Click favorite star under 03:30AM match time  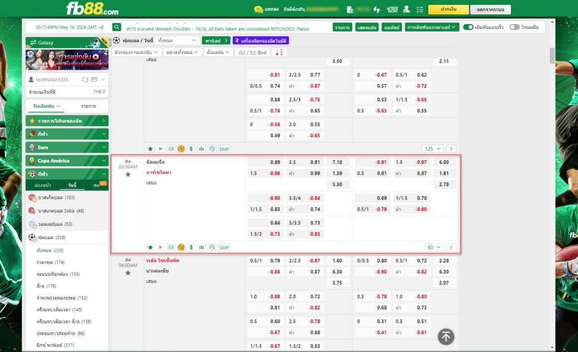pyautogui.click(x=128, y=174)
